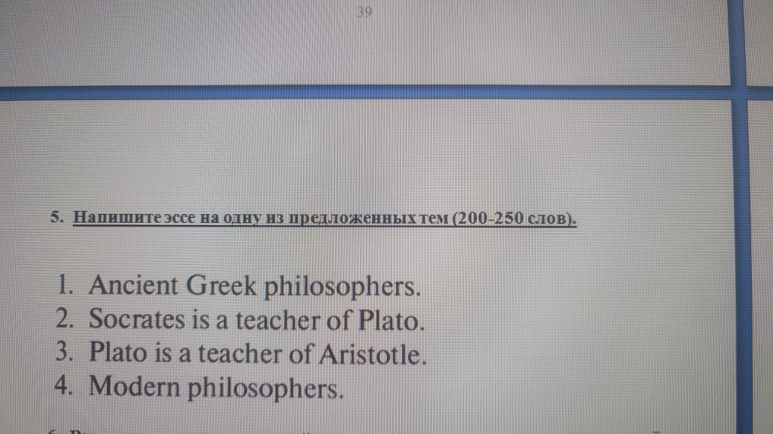Click list number "2." beside Socrates
The height and width of the screenshot is (434, 773).
(x=65, y=319)
